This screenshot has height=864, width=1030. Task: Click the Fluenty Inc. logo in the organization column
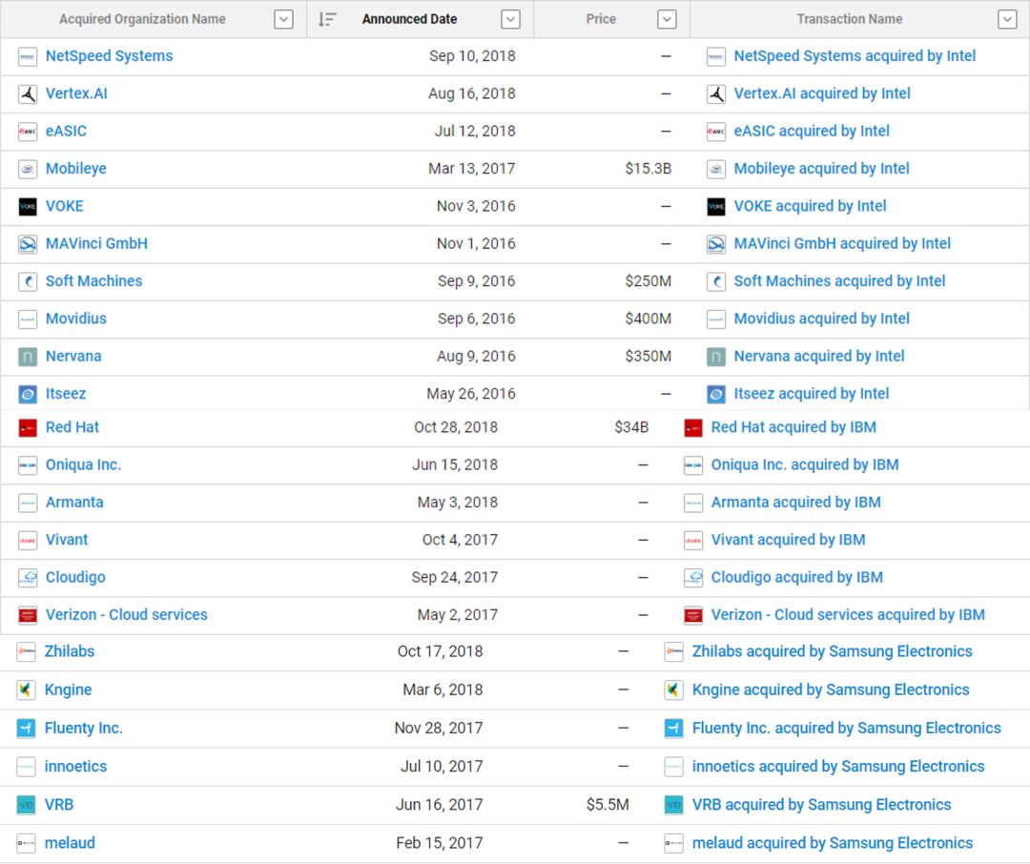coord(27,728)
